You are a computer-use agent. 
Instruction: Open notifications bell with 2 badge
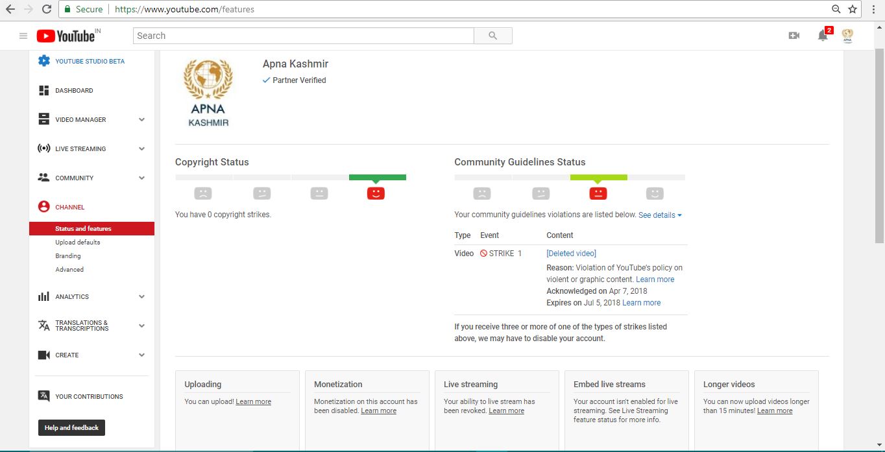823,36
